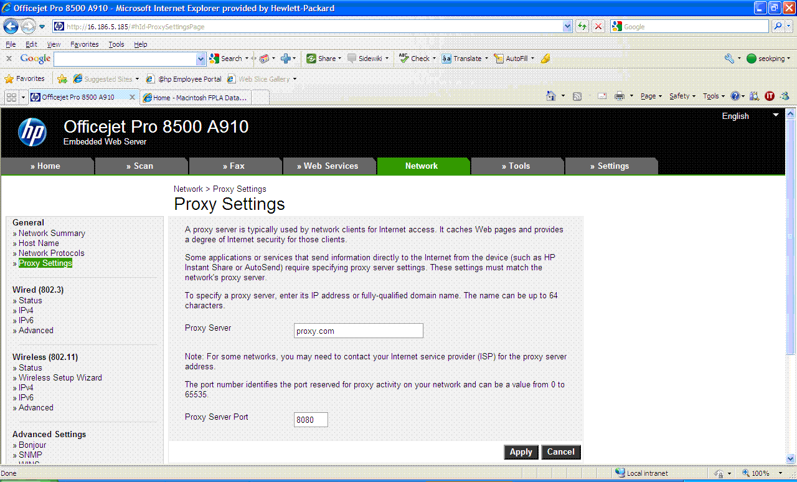Switch to the Fax tab

234,166
